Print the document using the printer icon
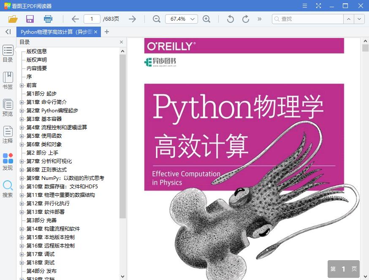Screen dimensions: 369x280 click(48, 19)
